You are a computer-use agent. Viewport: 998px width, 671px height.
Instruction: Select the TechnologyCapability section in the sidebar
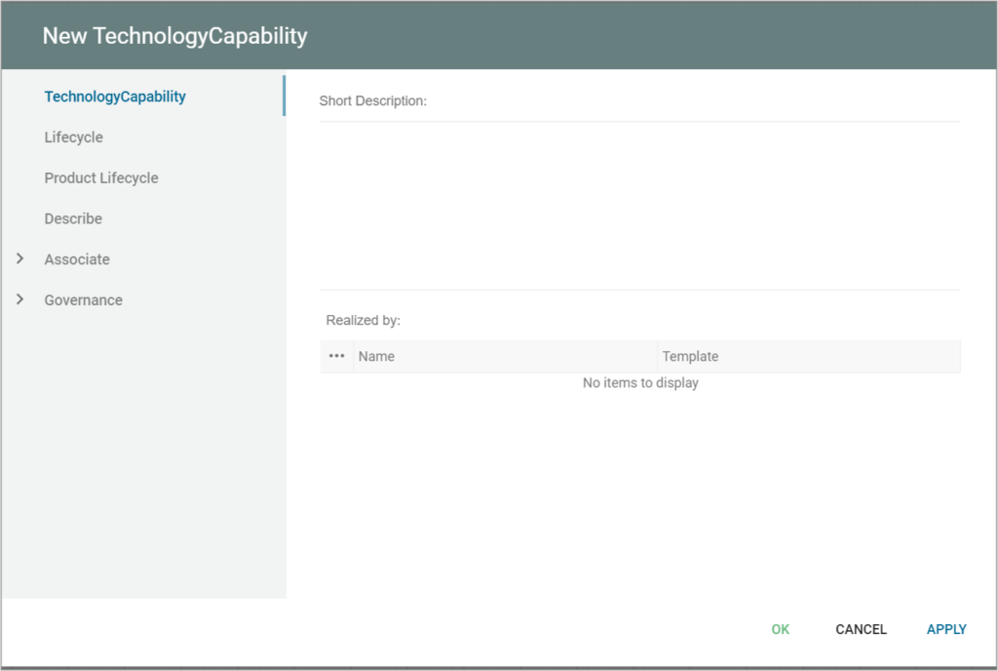coord(115,97)
